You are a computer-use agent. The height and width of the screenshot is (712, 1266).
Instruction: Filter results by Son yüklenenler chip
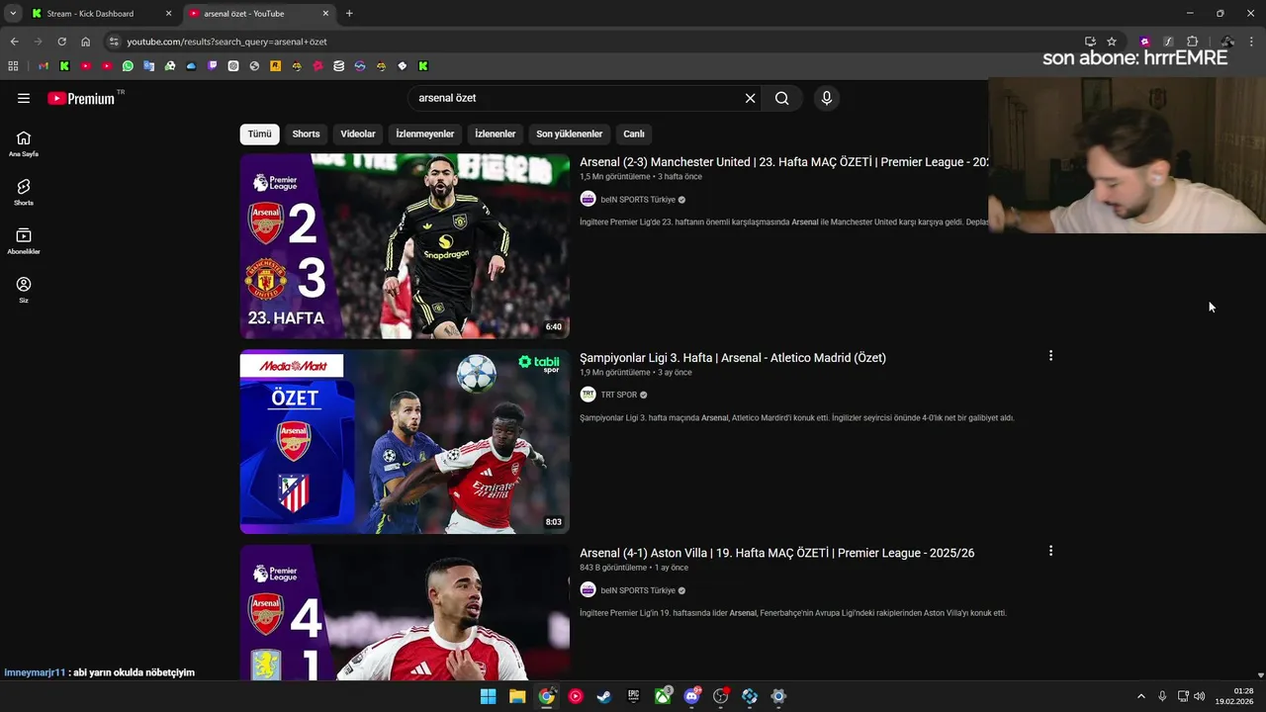(569, 133)
